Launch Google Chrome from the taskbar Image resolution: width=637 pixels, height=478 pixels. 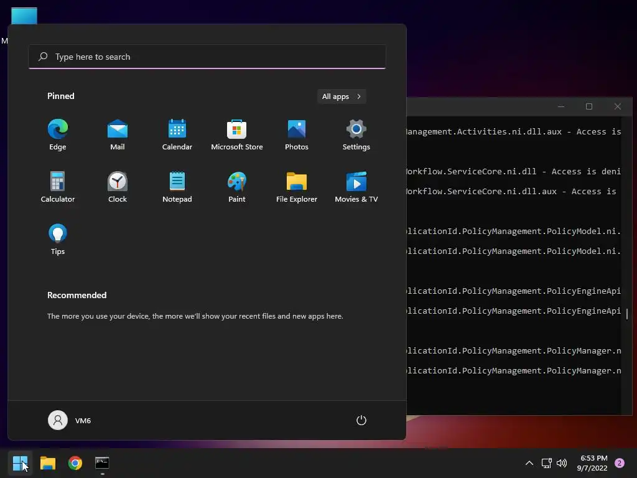click(x=75, y=463)
